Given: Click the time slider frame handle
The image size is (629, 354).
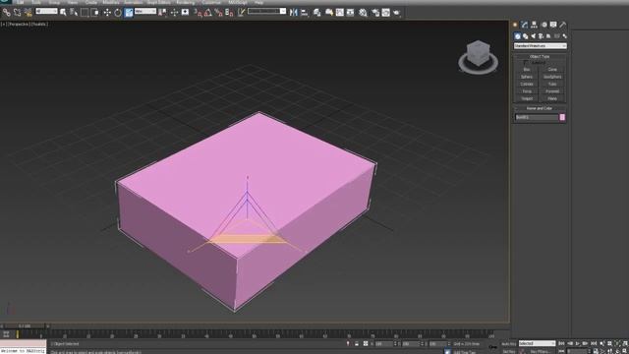Looking at the screenshot, I should coord(25,325).
